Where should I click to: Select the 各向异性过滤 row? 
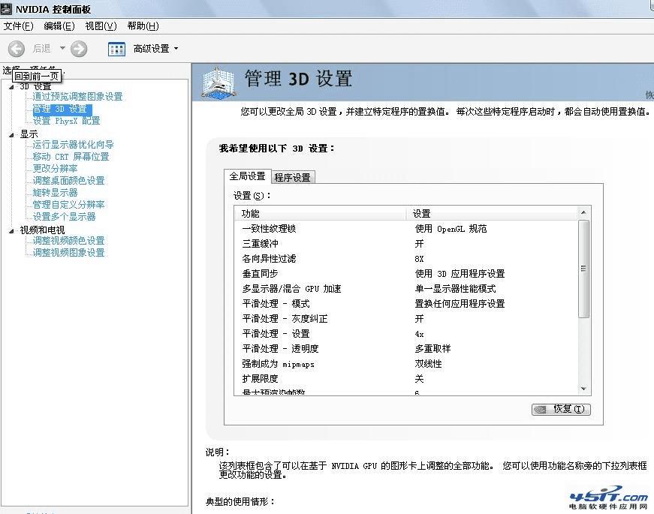click(405, 259)
